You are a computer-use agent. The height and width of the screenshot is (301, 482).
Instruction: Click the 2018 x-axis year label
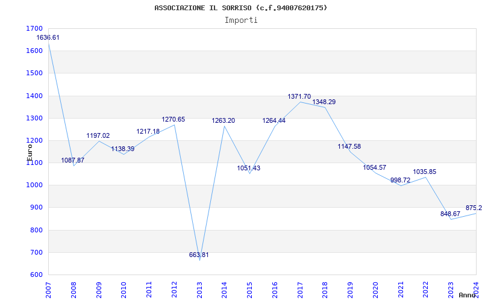coord(325,290)
